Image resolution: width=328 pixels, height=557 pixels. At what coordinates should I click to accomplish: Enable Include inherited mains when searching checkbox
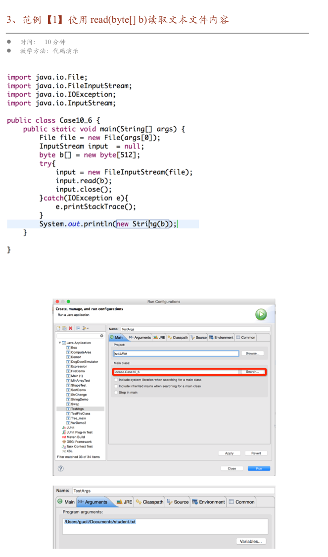[116, 386]
